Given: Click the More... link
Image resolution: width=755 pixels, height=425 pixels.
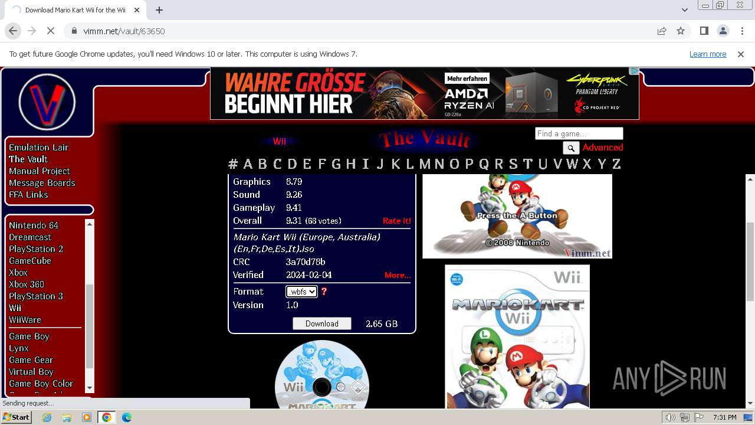Looking at the screenshot, I should [x=398, y=275].
